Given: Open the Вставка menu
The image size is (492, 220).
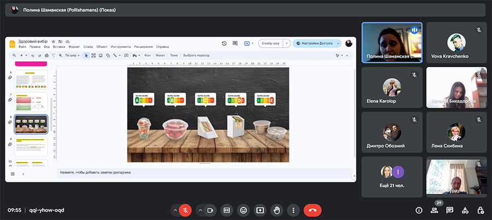Looking at the screenshot, I should [59, 47].
